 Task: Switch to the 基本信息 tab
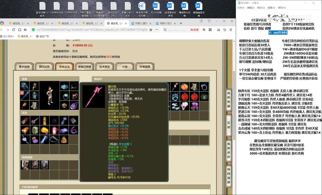click(24, 67)
